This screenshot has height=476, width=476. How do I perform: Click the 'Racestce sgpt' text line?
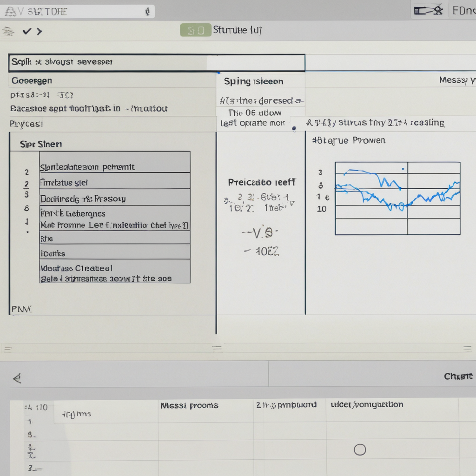[89, 109]
